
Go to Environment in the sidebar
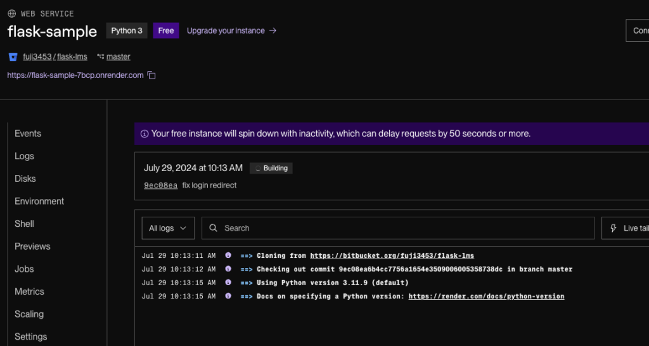[39, 202]
